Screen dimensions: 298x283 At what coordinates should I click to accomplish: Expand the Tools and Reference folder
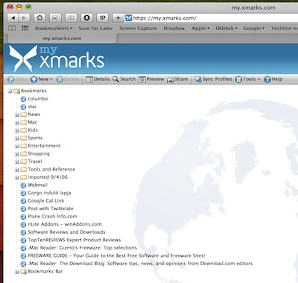coord(17,170)
